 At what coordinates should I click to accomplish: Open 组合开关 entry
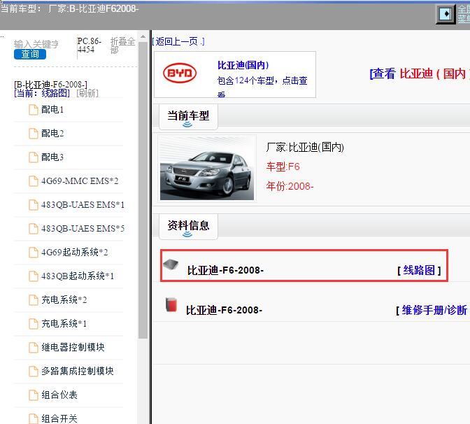59,418
